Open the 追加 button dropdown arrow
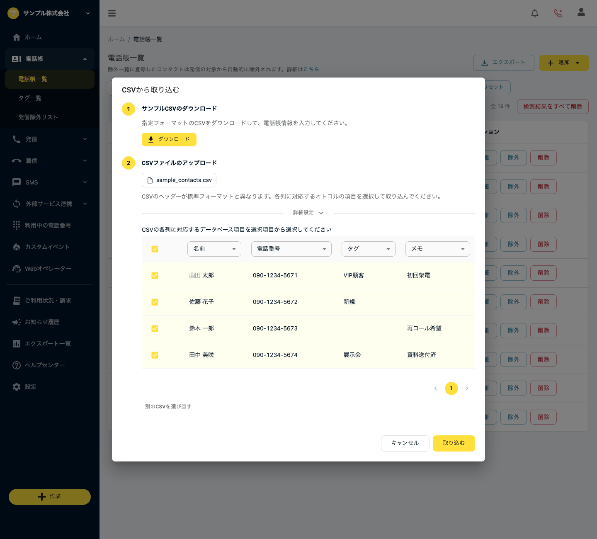The height and width of the screenshot is (539, 597). 578,63
